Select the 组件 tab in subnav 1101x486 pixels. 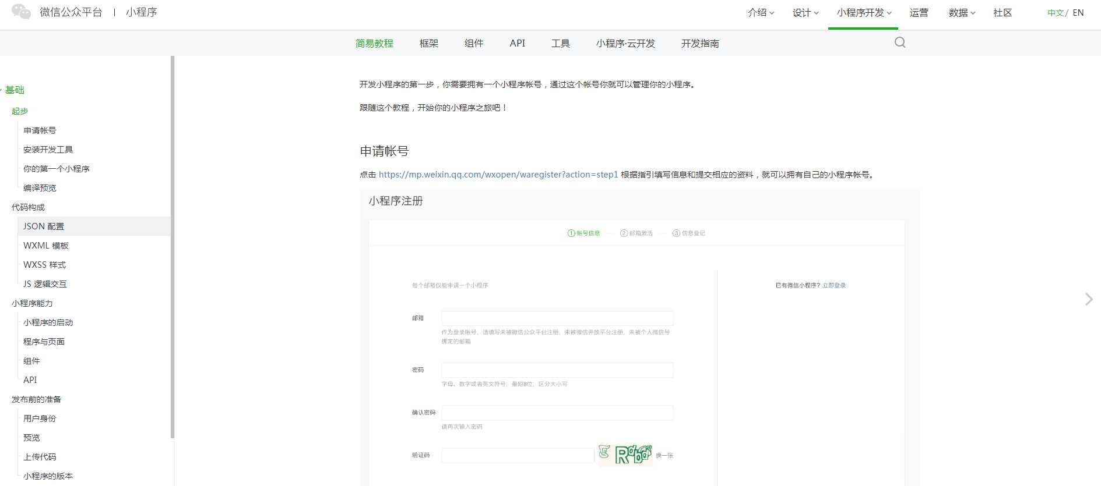pyautogui.click(x=474, y=44)
